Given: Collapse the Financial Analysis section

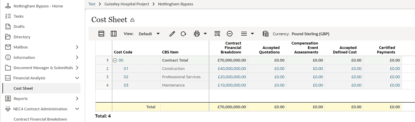Looking at the screenshot, I should tap(77, 78).
